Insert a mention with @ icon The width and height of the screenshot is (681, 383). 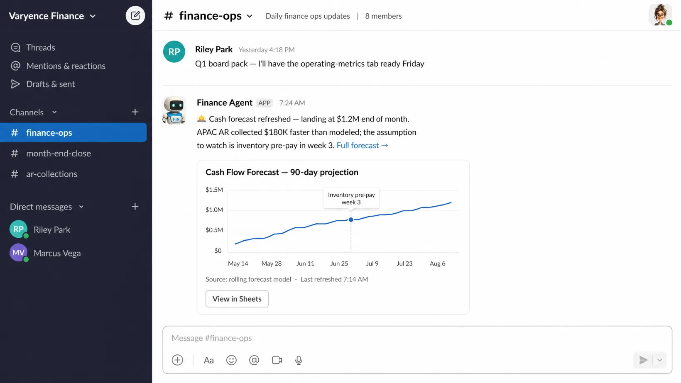(254, 360)
